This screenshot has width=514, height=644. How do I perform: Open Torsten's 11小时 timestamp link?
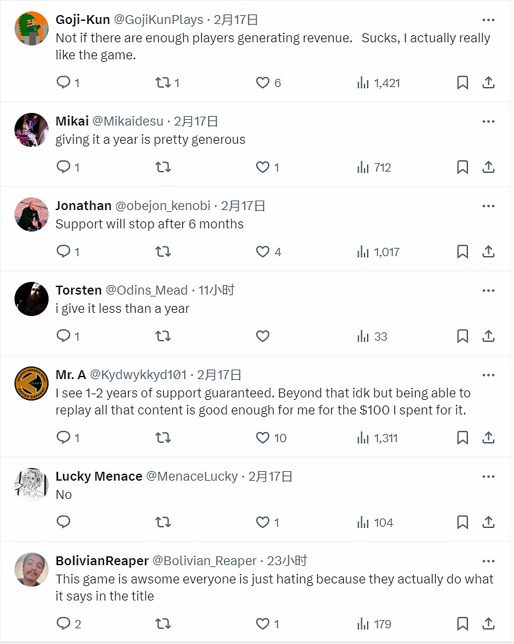pyautogui.click(x=216, y=290)
